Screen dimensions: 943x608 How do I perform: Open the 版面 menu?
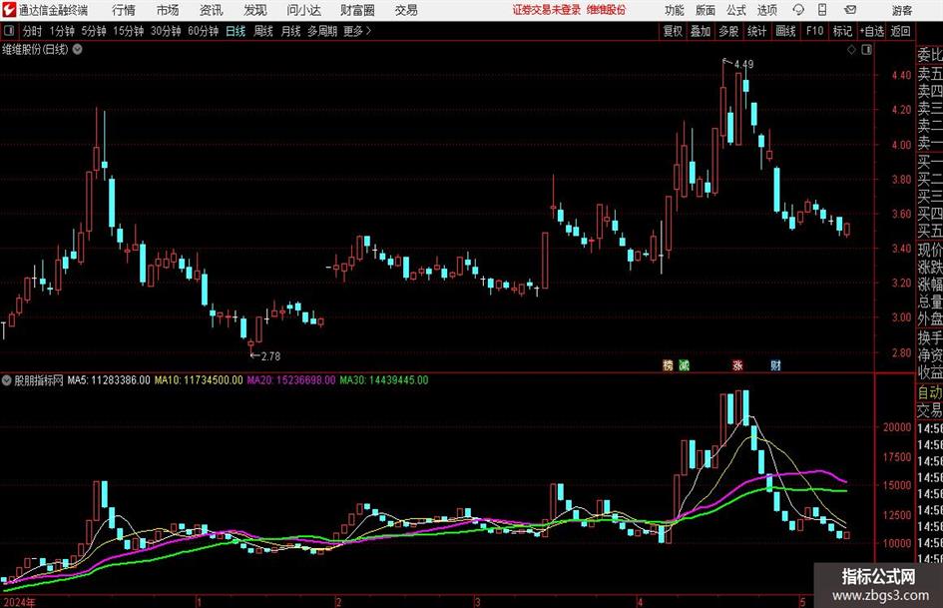coord(706,10)
